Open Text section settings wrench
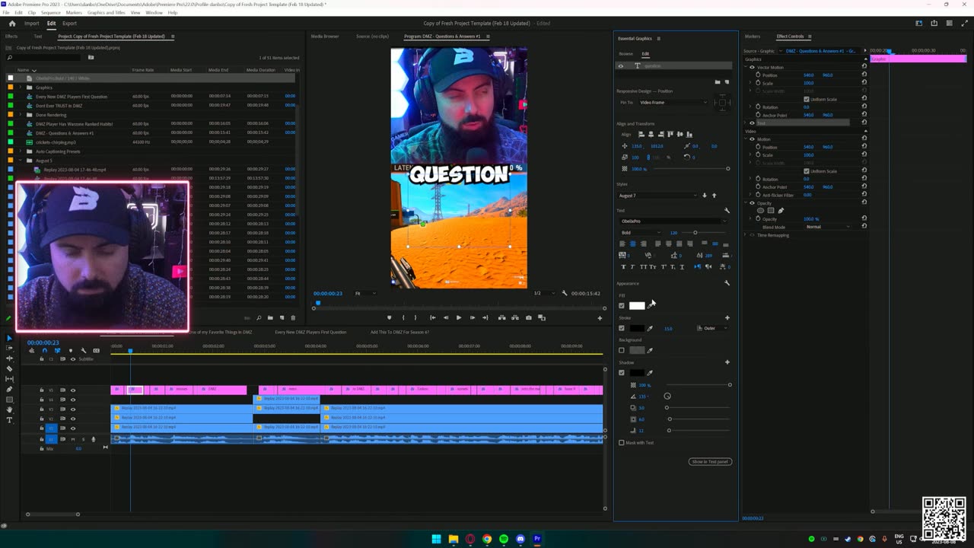This screenshot has height=548, width=974. [x=727, y=211]
